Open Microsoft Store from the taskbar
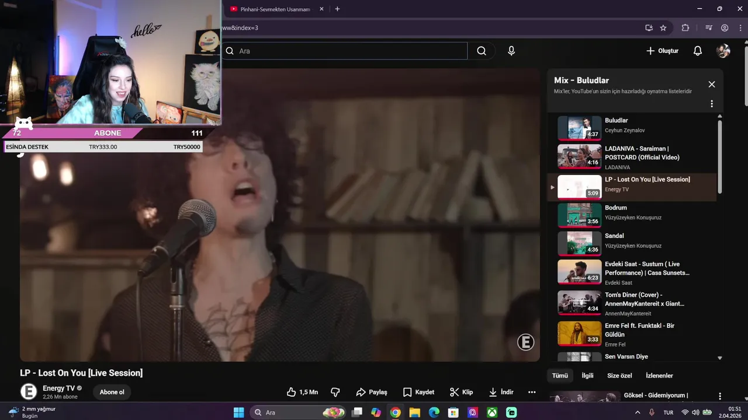Image resolution: width=748 pixels, height=420 pixels. [x=453, y=412]
